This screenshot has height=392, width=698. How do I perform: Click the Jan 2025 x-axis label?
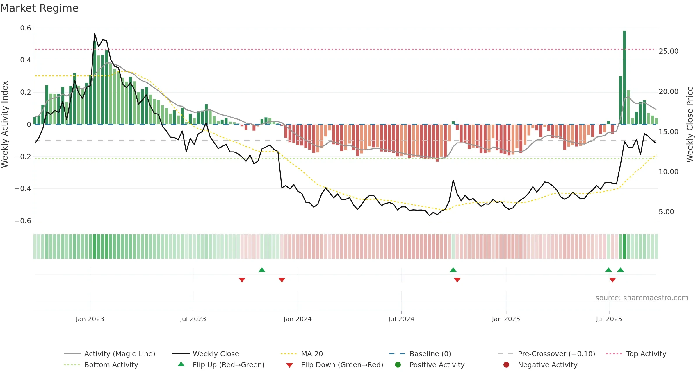506,319
